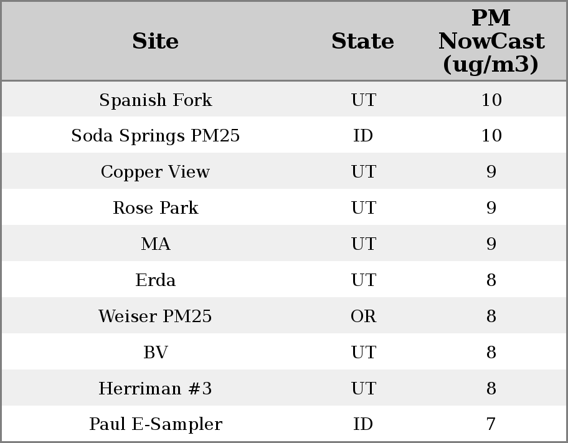Select the Soda Springs PM25 cell

click(x=155, y=136)
